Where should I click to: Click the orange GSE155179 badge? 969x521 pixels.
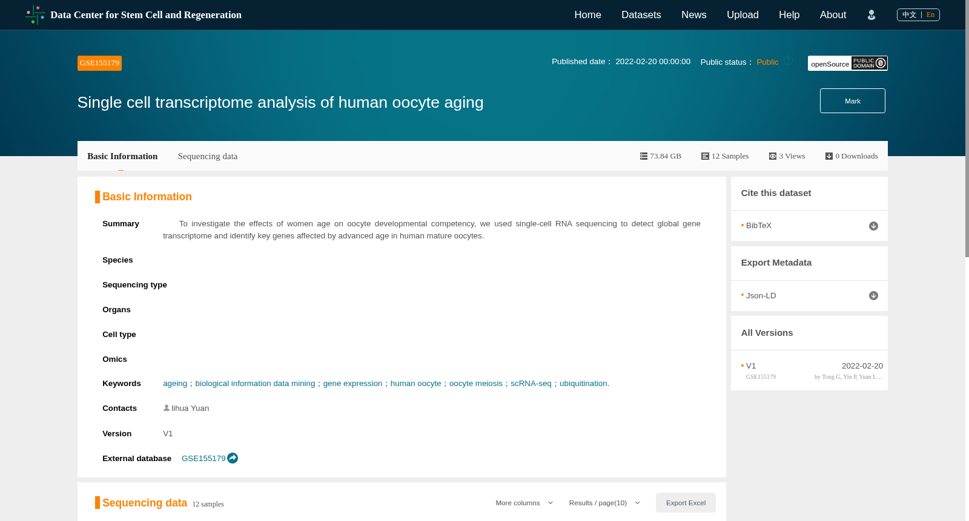[x=99, y=63]
